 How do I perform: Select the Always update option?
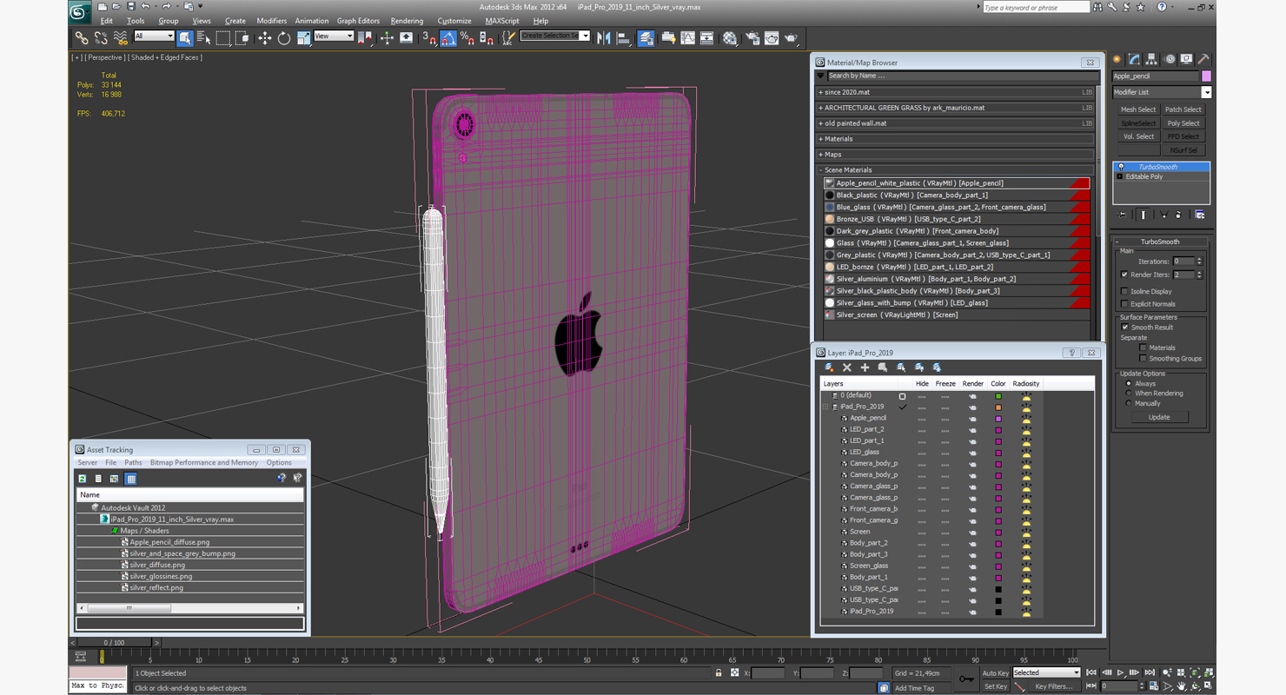(x=1129, y=383)
